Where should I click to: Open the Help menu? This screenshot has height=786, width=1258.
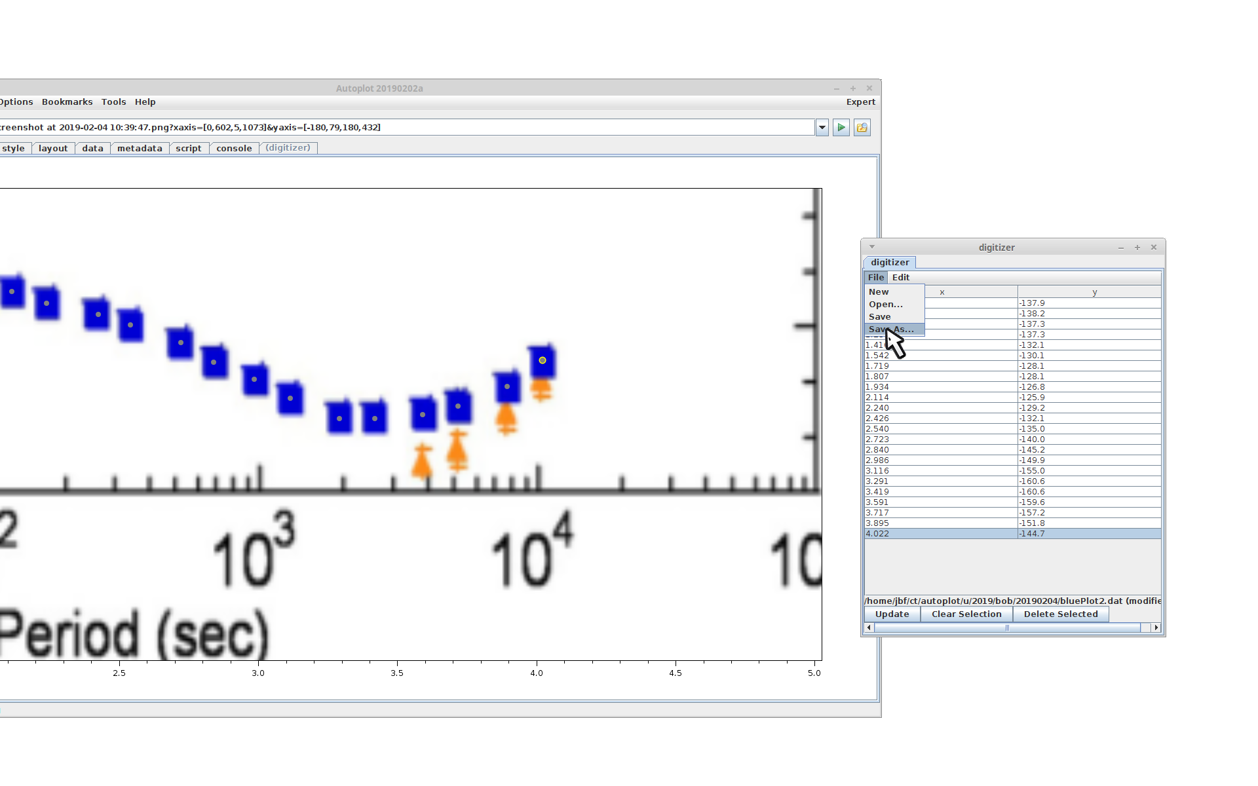[x=145, y=102]
